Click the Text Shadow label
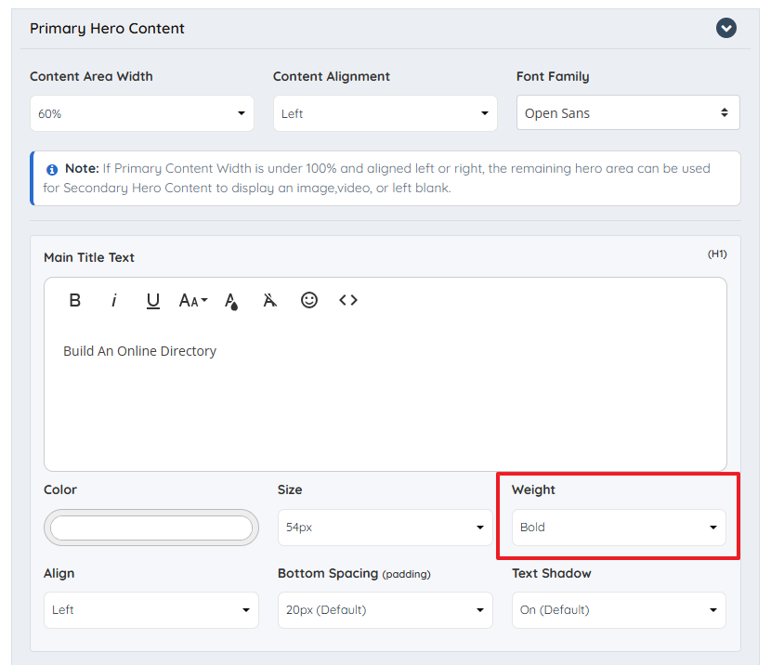 coord(551,574)
